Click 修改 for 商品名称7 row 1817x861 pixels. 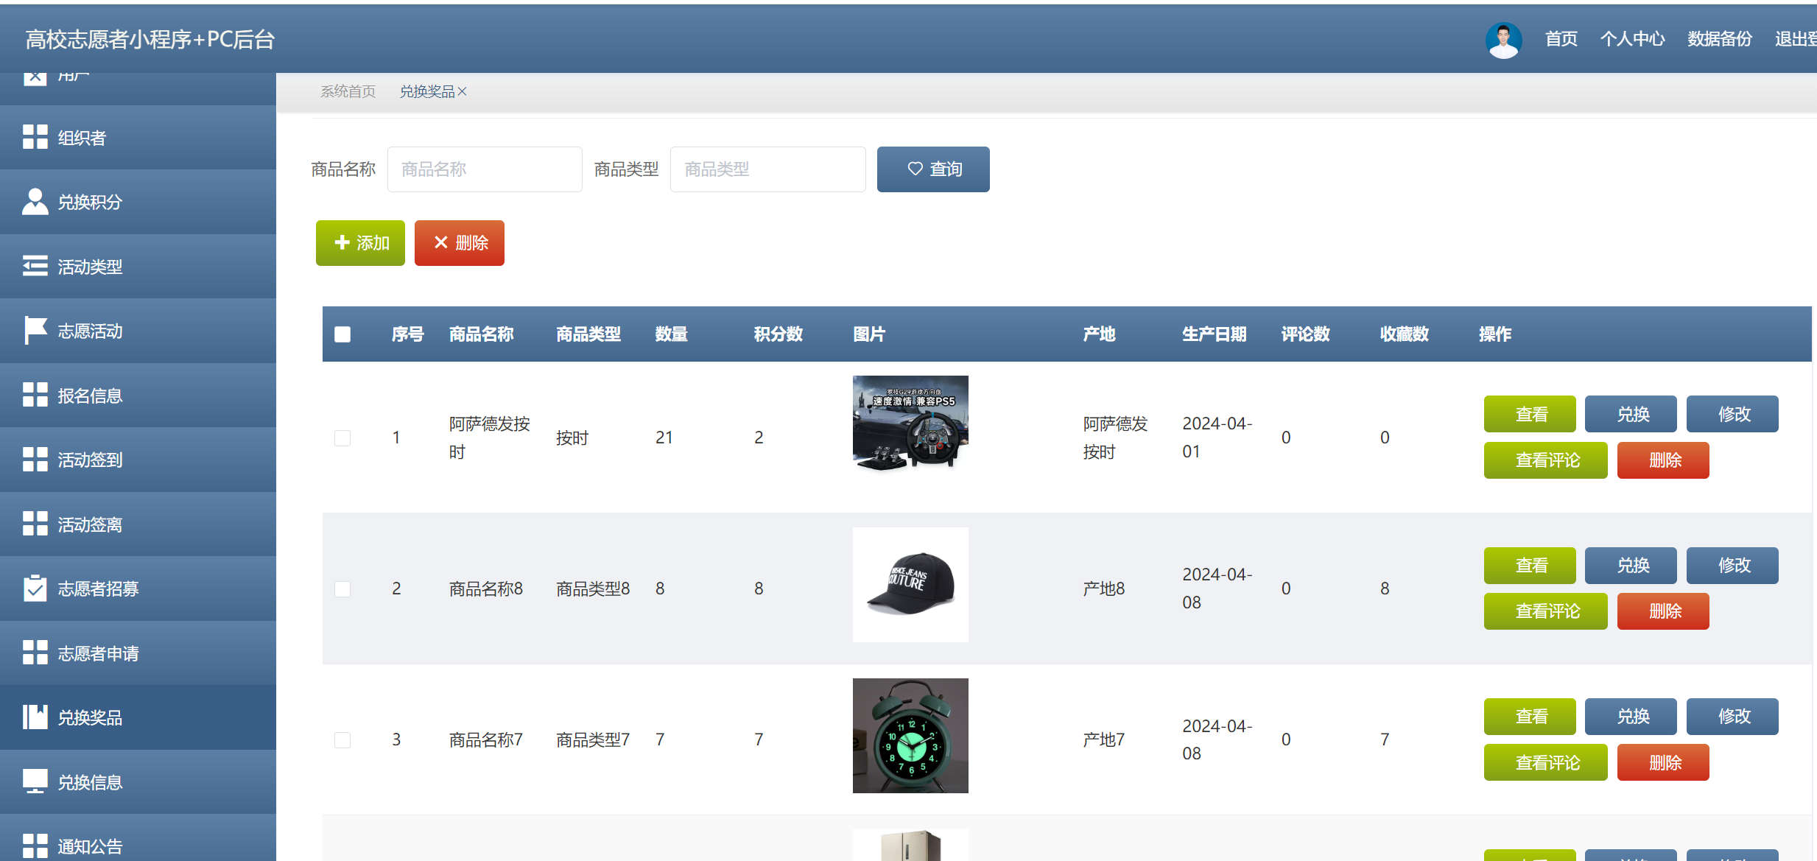(1732, 717)
